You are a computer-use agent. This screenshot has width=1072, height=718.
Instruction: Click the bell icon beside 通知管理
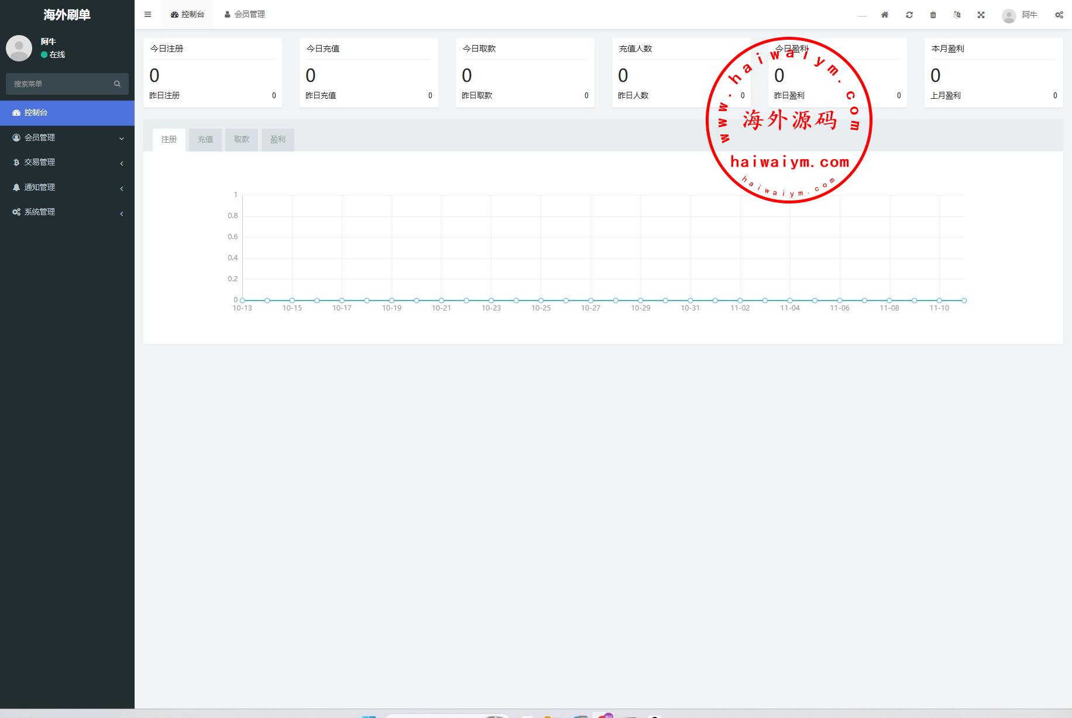pyautogui.click(x=16, y=187)
